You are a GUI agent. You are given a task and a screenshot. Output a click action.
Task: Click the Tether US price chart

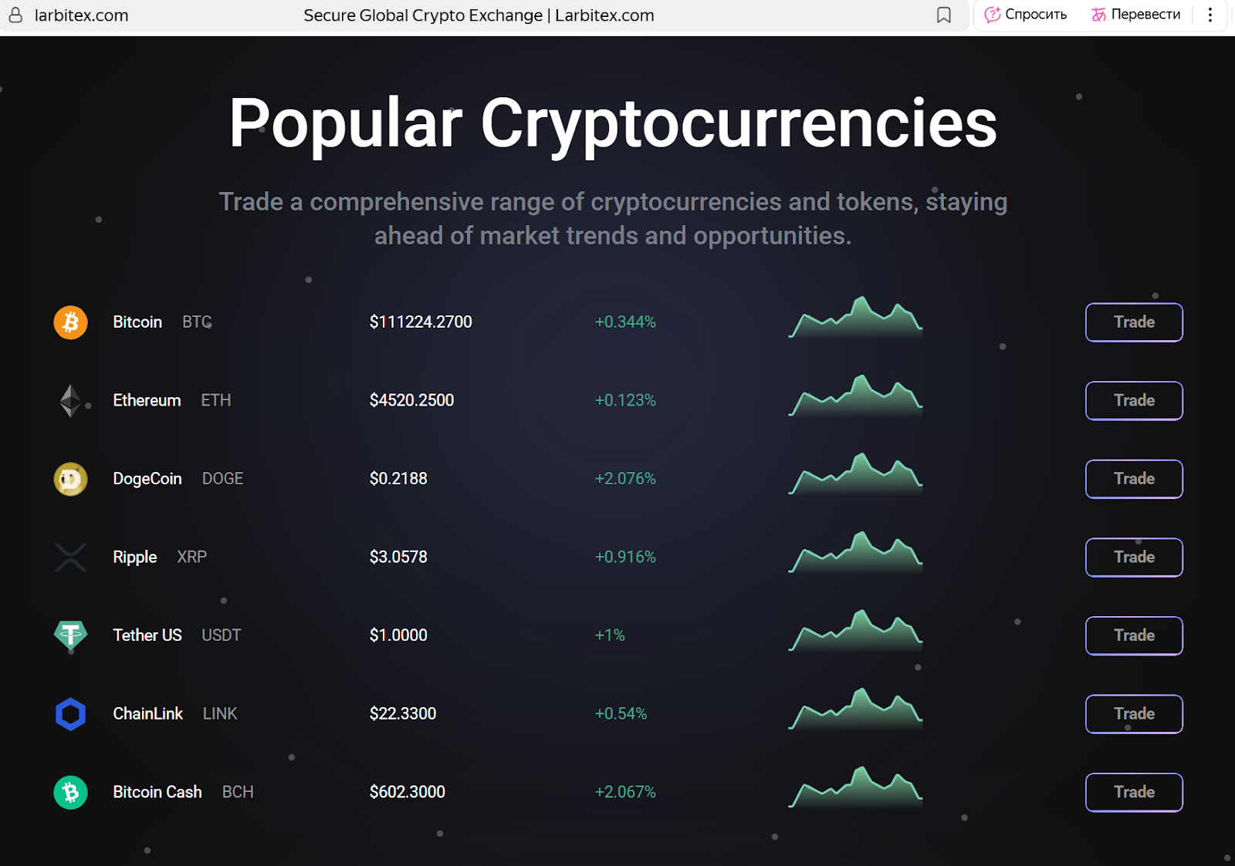(x=855, y=632)
